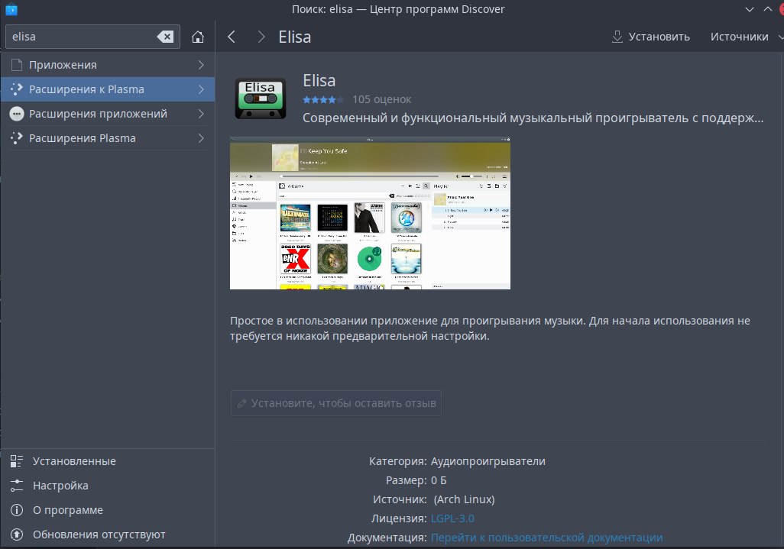Expand the Расширения к Plasma chevron
Screen dimensions: 784x549
point(200,89)
